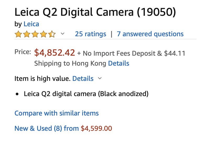The height and width of the screenshot is (147, 197).
Task: Click the bullet point before Leica Q2
Action: point(17,94)
